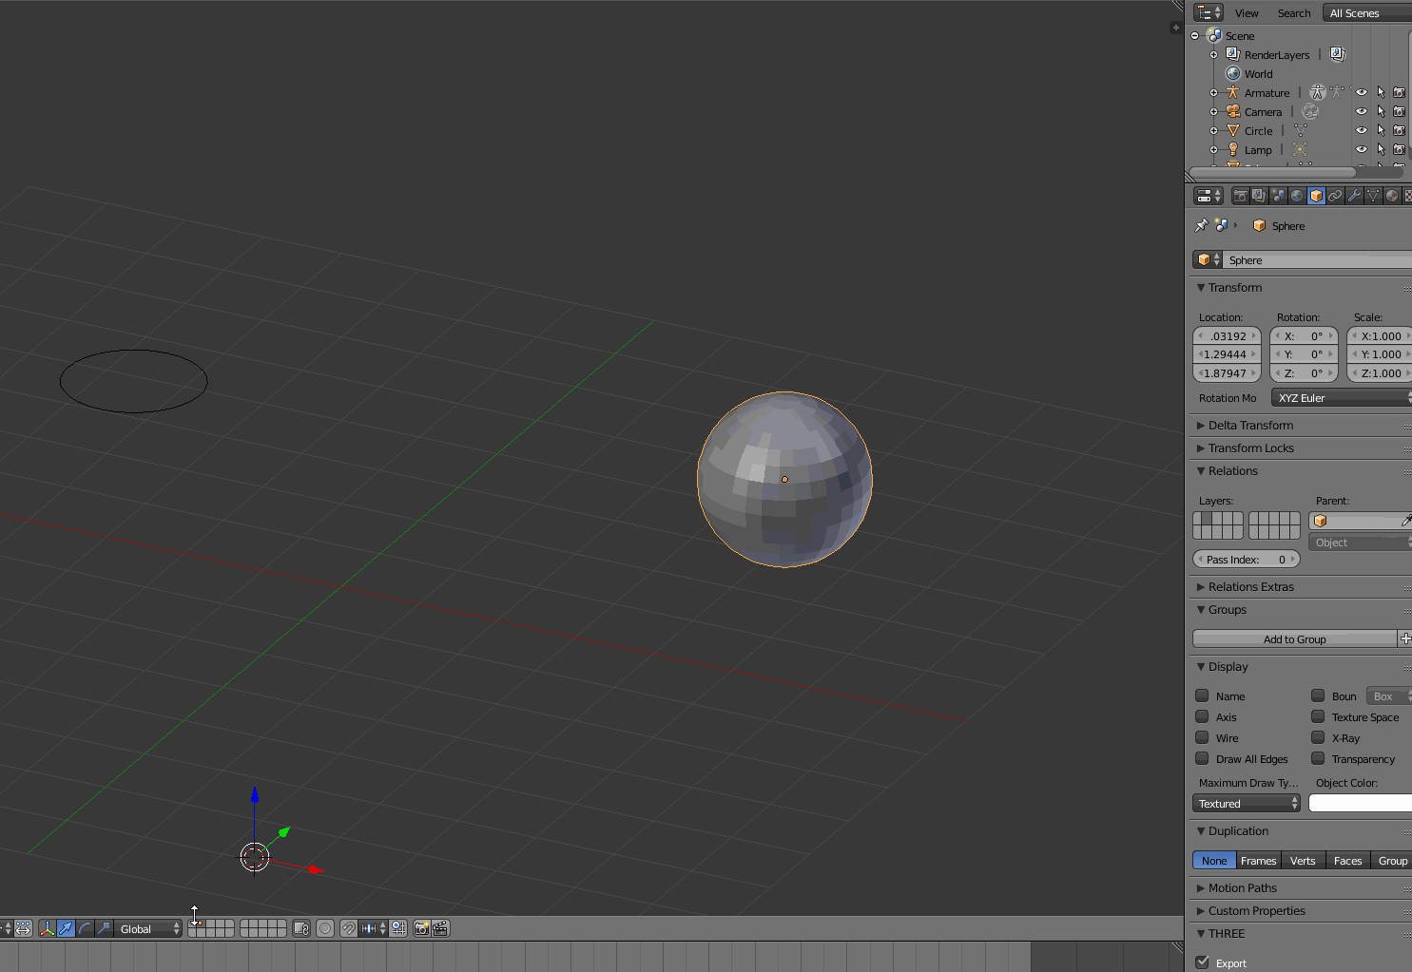Click the pivot/manipulate centers icon
Viewport: 1412px width, 972px height.
(23, 928)
